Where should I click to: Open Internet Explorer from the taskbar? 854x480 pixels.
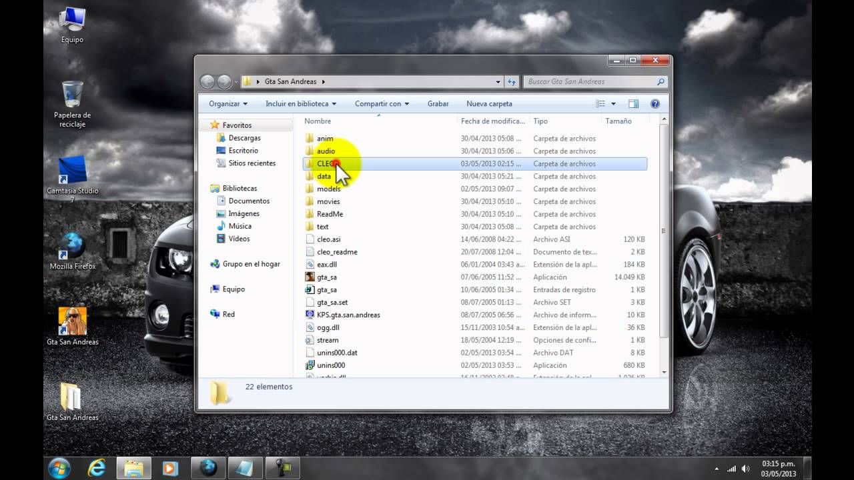click(x=95, y=468)
